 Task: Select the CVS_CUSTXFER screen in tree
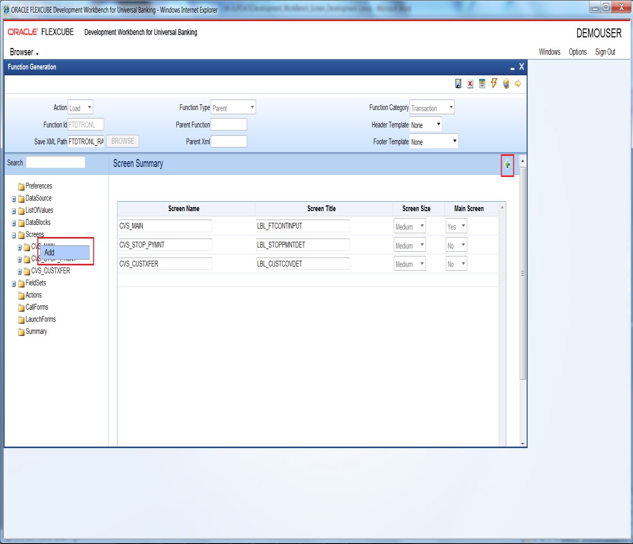tap(51, 271)
